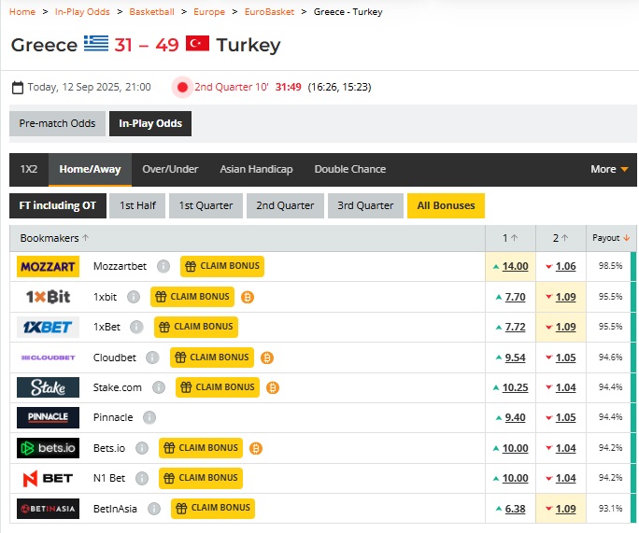This screenshot has height=533, width=639.
Task: Claim bonus for Cloudbet
Action: [212, 358]
